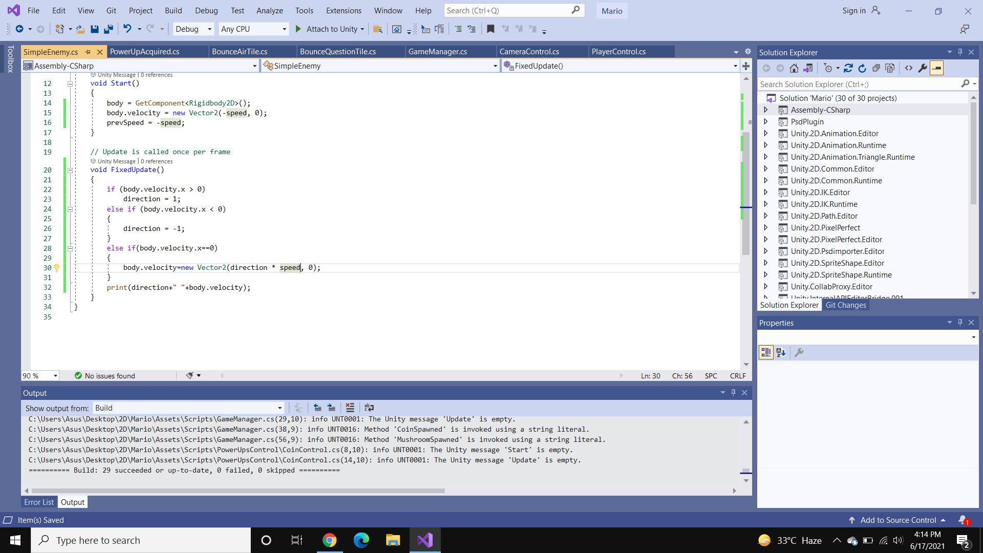
Task: Open the Assembly-CSharp project dropdown
Action: tap(140, 66)
